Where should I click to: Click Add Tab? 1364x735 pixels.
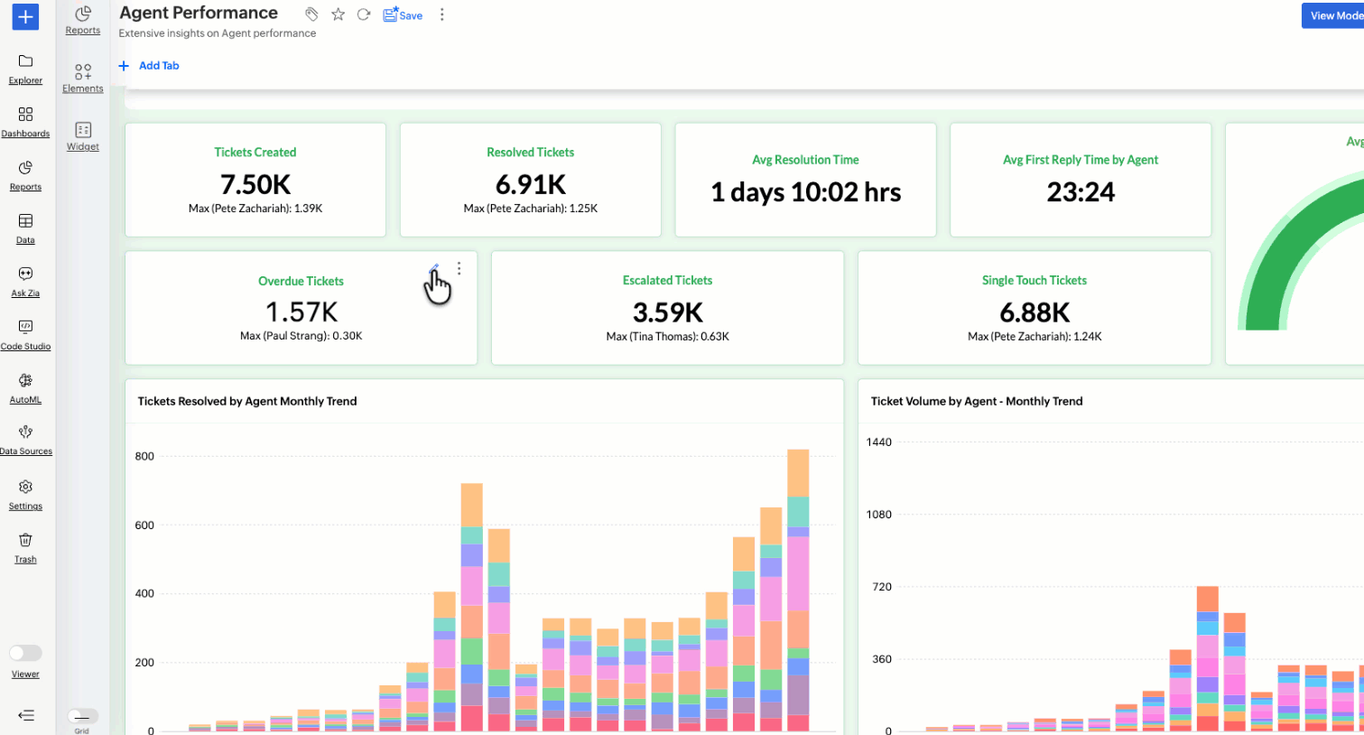pos(149,66)
